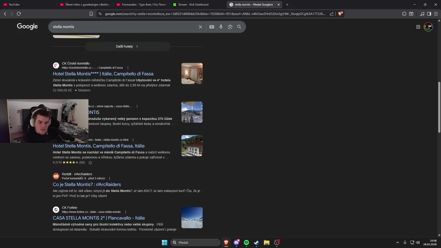Image resolution: width=441 pixels, height=248 pixels.
Task: Focus the address bar URL
Action: 215,14
